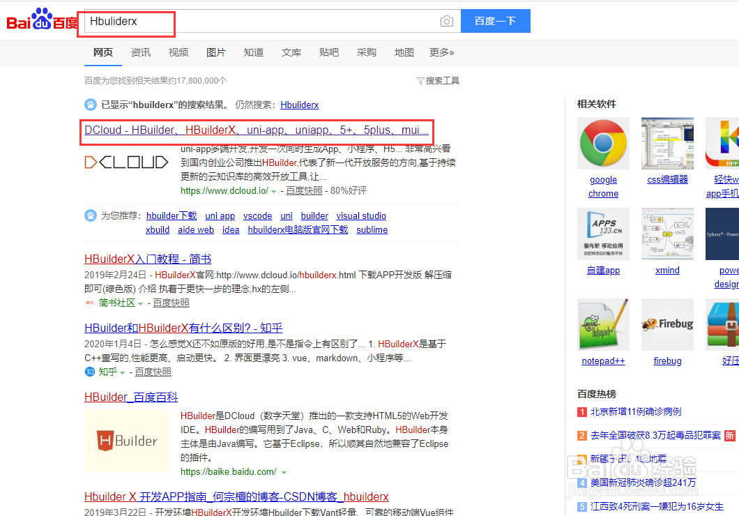
Task: Open 百度快照 for the 简书 result
Action: point(171,303)
